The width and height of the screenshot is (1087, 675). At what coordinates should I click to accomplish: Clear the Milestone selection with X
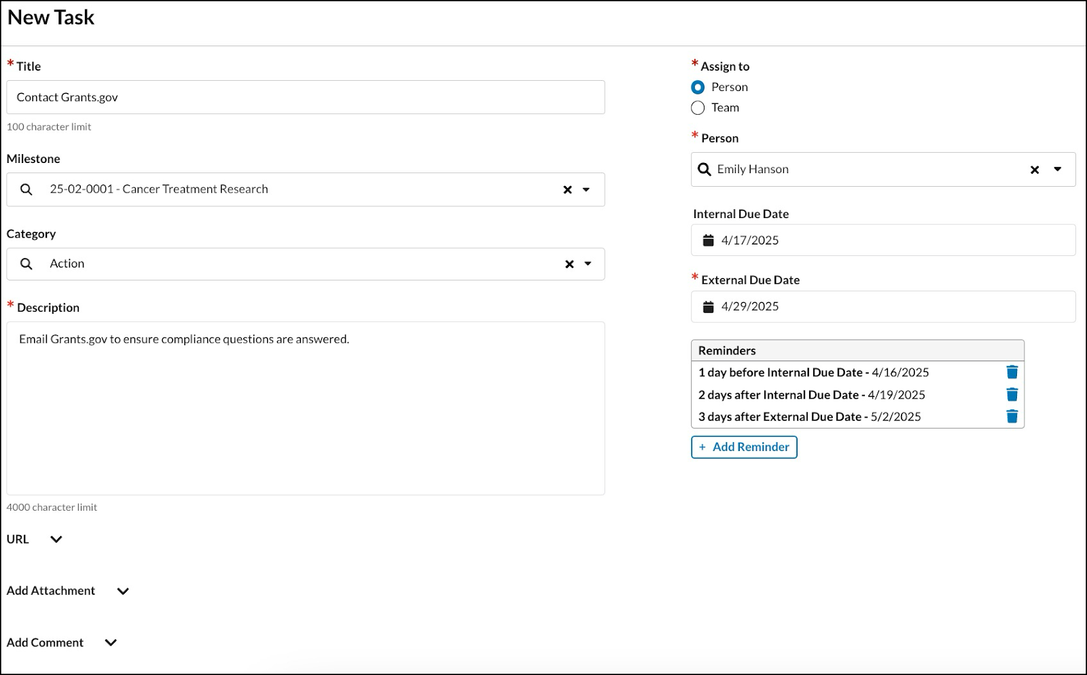[567, 190]
